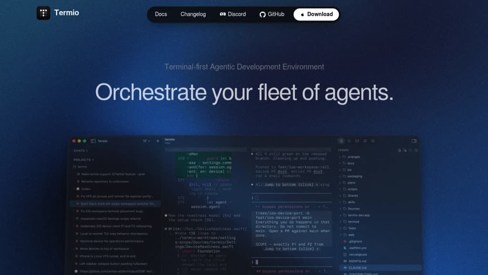Image resolution: width=488 pixels, height=275 pixels.
Task: Expand the scripts folder
Action: pos(348,189)
